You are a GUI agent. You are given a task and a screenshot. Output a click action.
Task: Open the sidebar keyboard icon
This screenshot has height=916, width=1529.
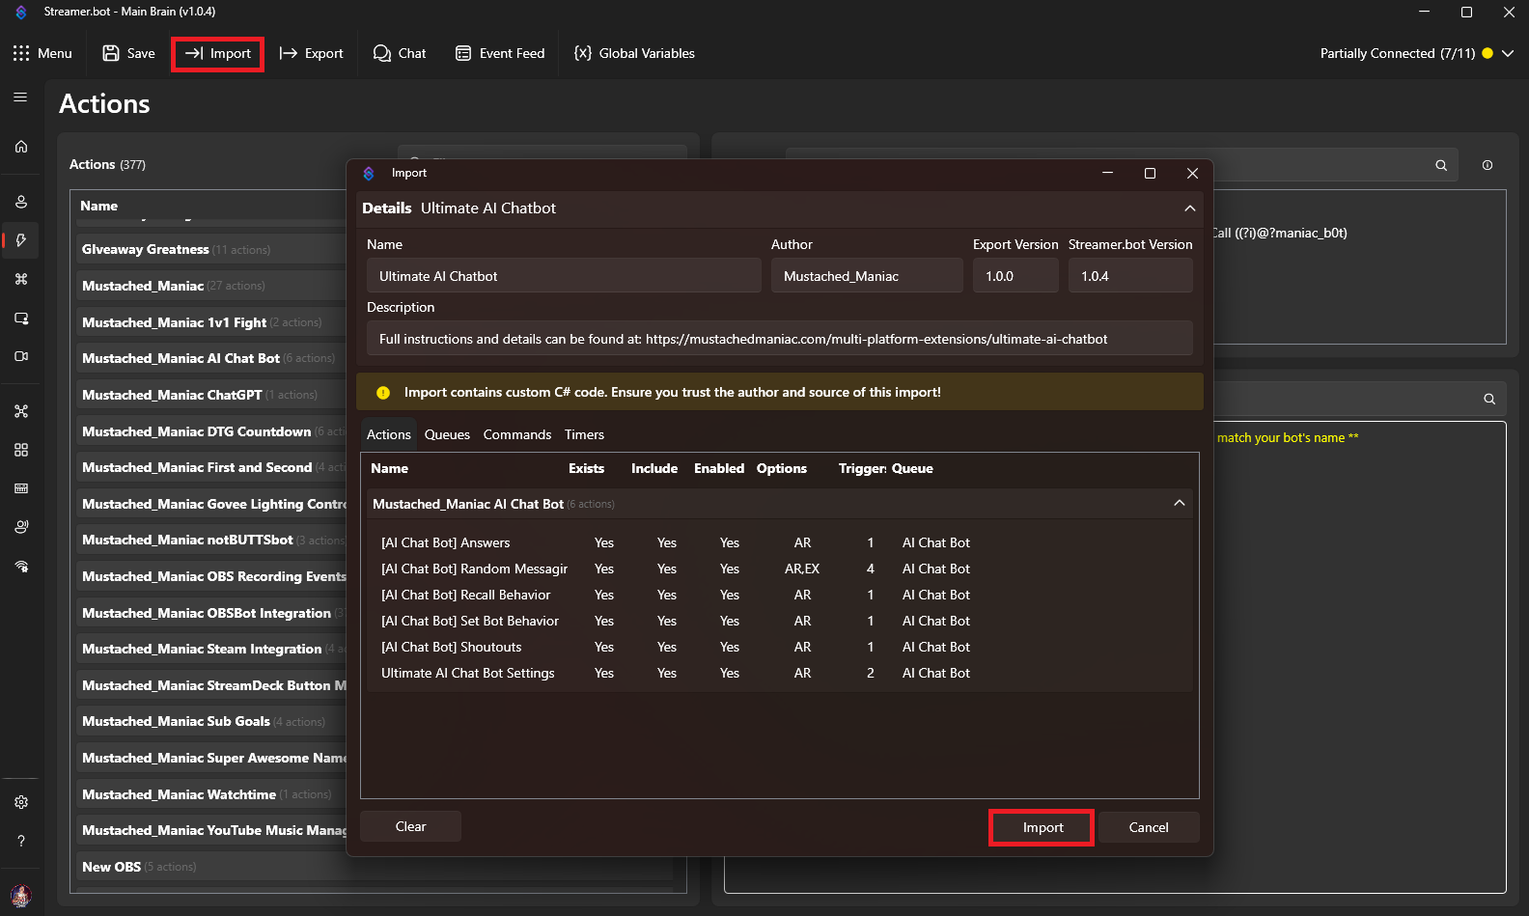pyautogui.click(x=21, y=488)
